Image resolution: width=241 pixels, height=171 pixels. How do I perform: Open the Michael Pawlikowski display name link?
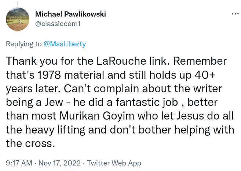click(x=70, y=14)
